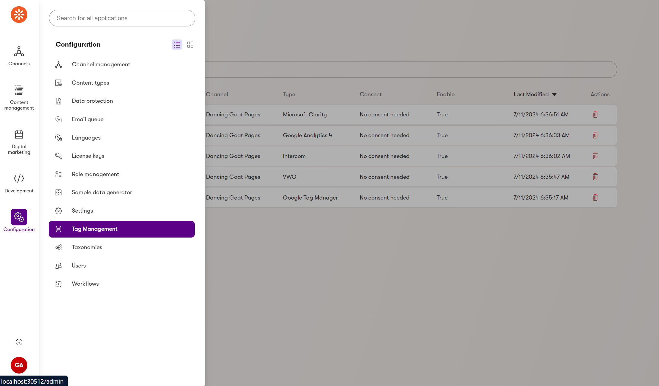Click the search for all applications field
Viewport: 659px width, 386px height.
(x=122, y=18)
